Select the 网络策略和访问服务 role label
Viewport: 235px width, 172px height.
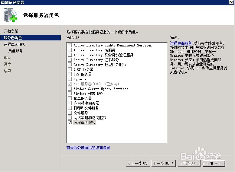[x=90, y=118]
